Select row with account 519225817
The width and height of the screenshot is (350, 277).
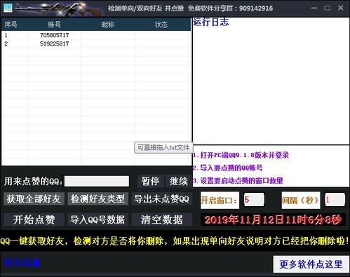[x=96, y=43]
